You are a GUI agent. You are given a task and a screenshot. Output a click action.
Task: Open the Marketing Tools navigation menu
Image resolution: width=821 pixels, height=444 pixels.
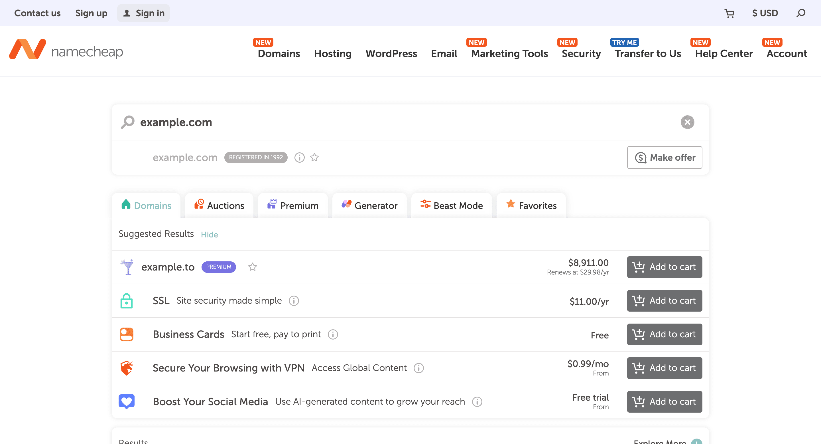pos(510,54)
